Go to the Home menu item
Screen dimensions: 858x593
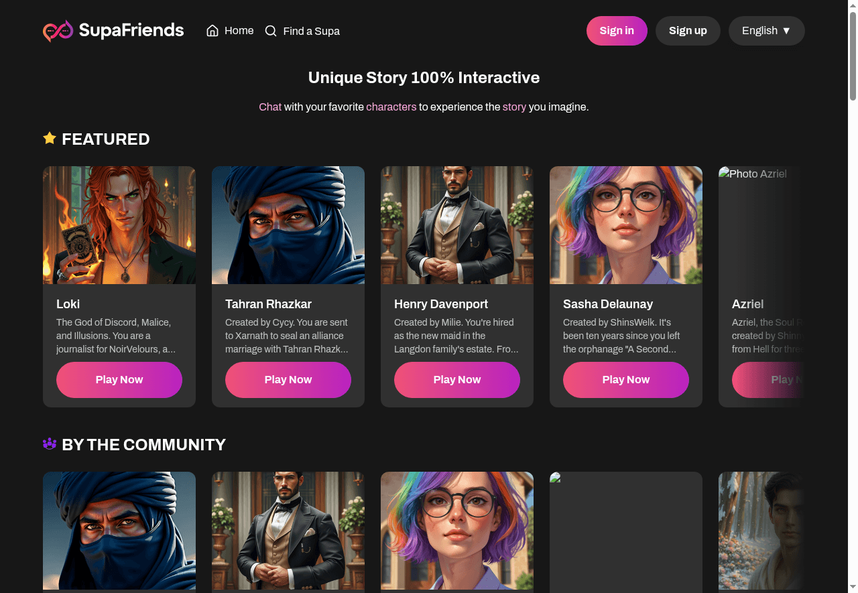(239, 31)
